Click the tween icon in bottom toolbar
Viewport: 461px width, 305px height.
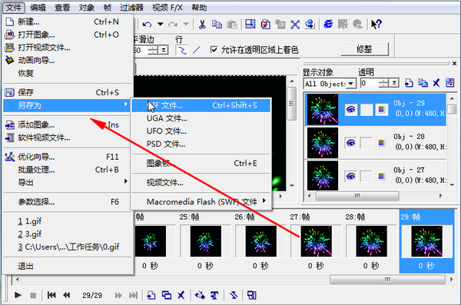pos(200,295)
